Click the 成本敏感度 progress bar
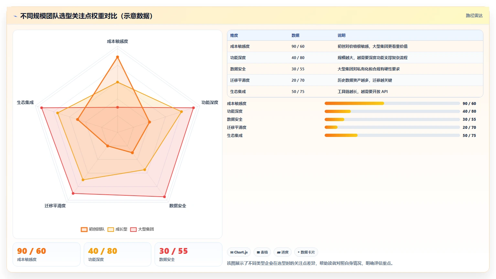The width and height of the screenshot is (496, 279). [x=392, y=103]
